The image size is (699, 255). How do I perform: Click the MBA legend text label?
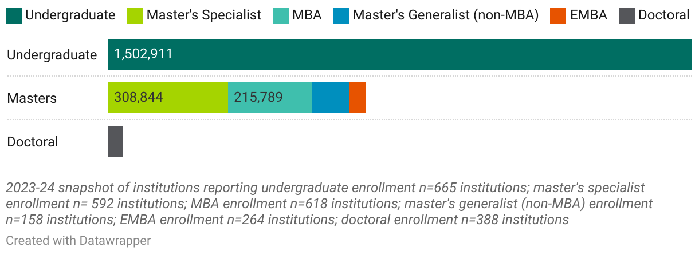pos(307,15)
